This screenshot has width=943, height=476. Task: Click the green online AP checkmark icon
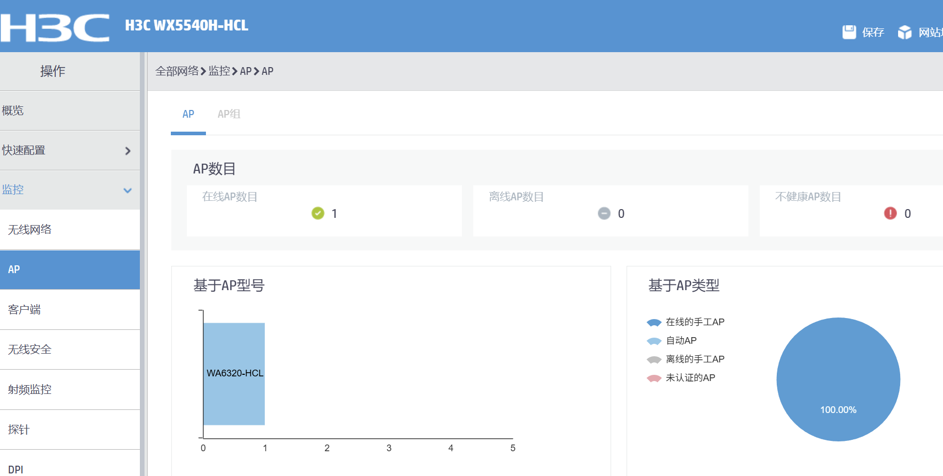coord(318,213)
